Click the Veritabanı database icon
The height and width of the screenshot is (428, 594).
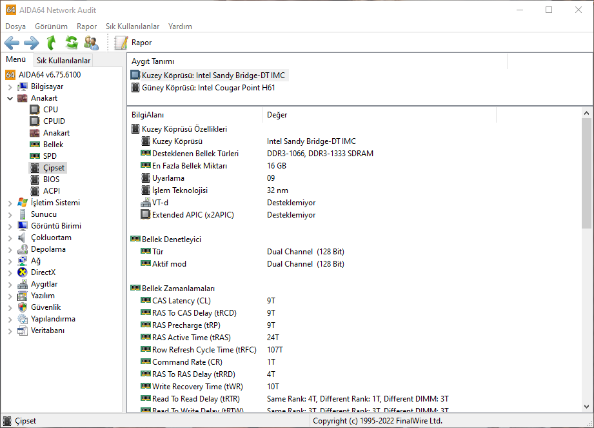click(23, 331)
